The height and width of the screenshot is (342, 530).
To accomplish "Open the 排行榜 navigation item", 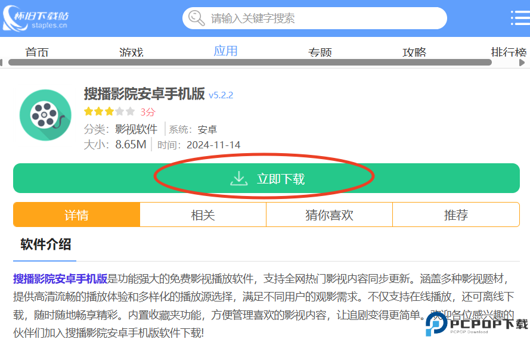I will (x=509, y=52).
